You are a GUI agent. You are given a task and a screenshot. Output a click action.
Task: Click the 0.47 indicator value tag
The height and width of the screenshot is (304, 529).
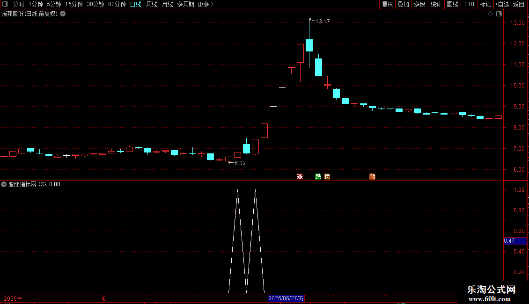(515, 241)
